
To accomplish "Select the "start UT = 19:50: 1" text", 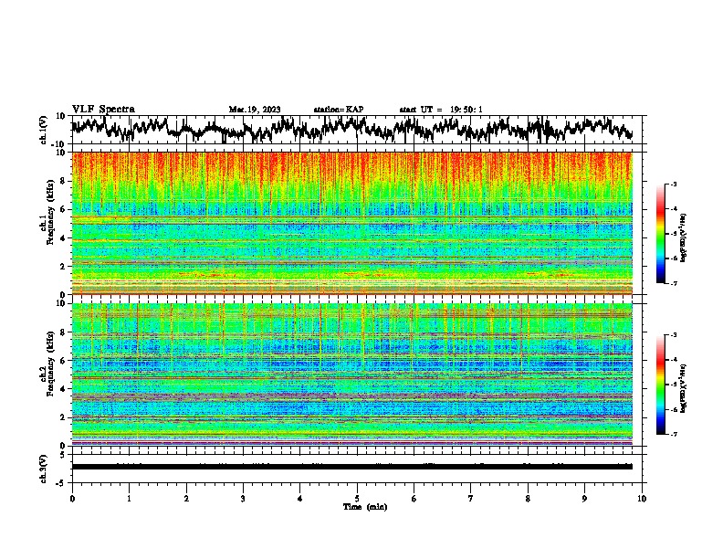I will (441, 110).
